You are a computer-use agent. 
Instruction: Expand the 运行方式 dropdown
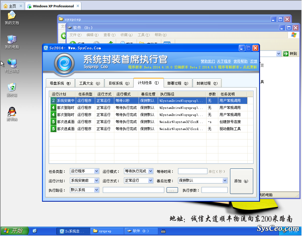(x=151, y=181)
